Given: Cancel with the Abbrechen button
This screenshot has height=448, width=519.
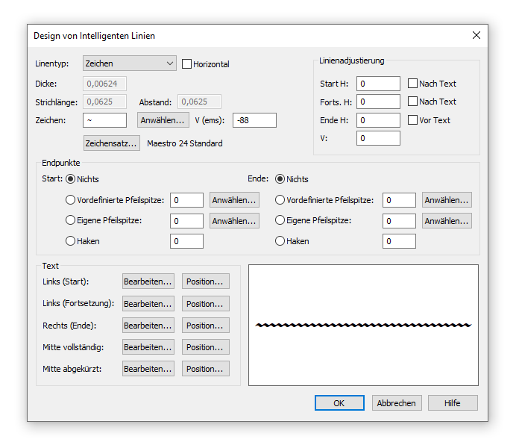Looking at the screenshot, I should point(397,403).
